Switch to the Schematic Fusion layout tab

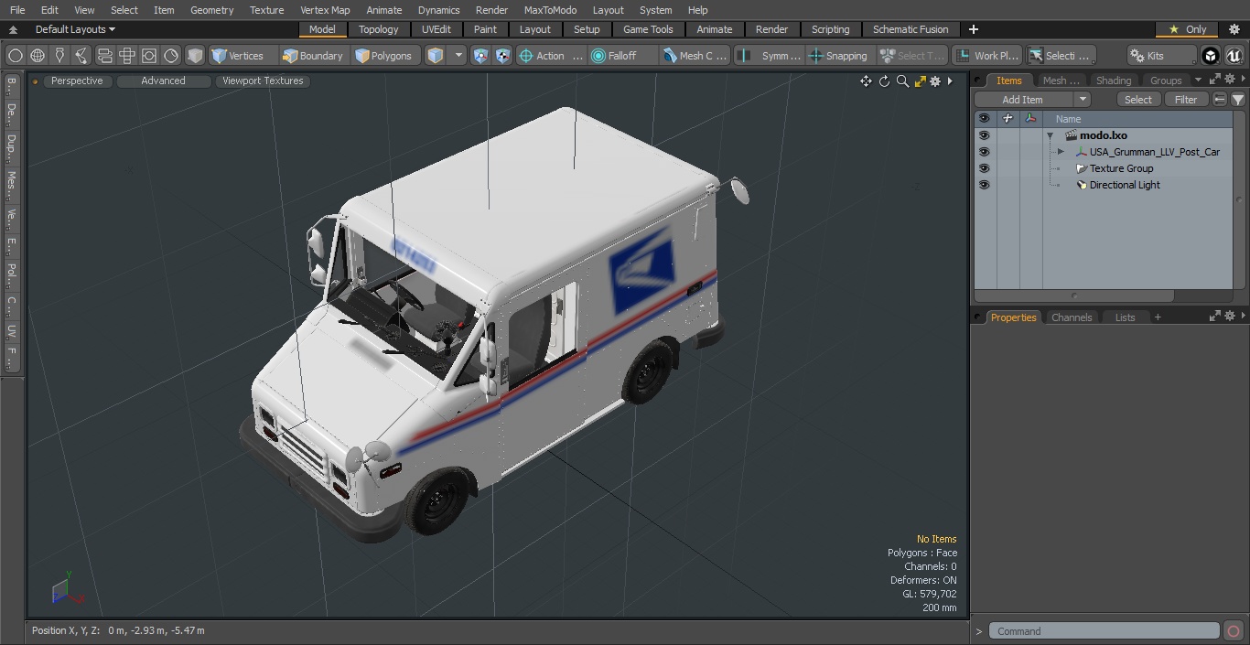(x=911, y=29)
